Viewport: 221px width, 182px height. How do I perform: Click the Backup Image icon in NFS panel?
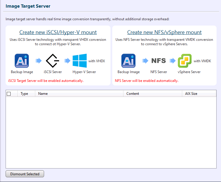coord(128,61)
